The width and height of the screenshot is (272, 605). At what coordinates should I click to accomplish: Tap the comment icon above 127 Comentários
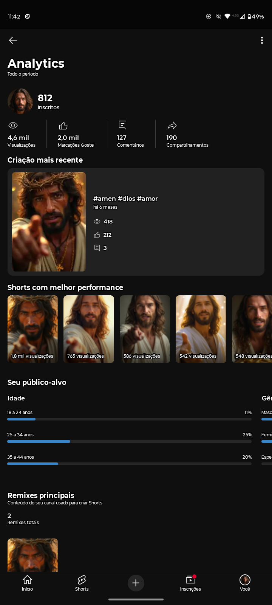tap(122, 125)
